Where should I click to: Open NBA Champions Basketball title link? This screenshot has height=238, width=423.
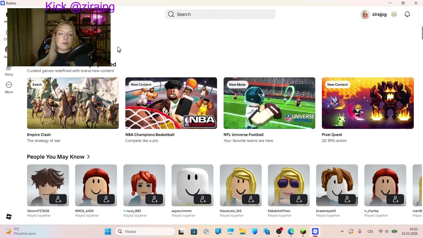150,135
